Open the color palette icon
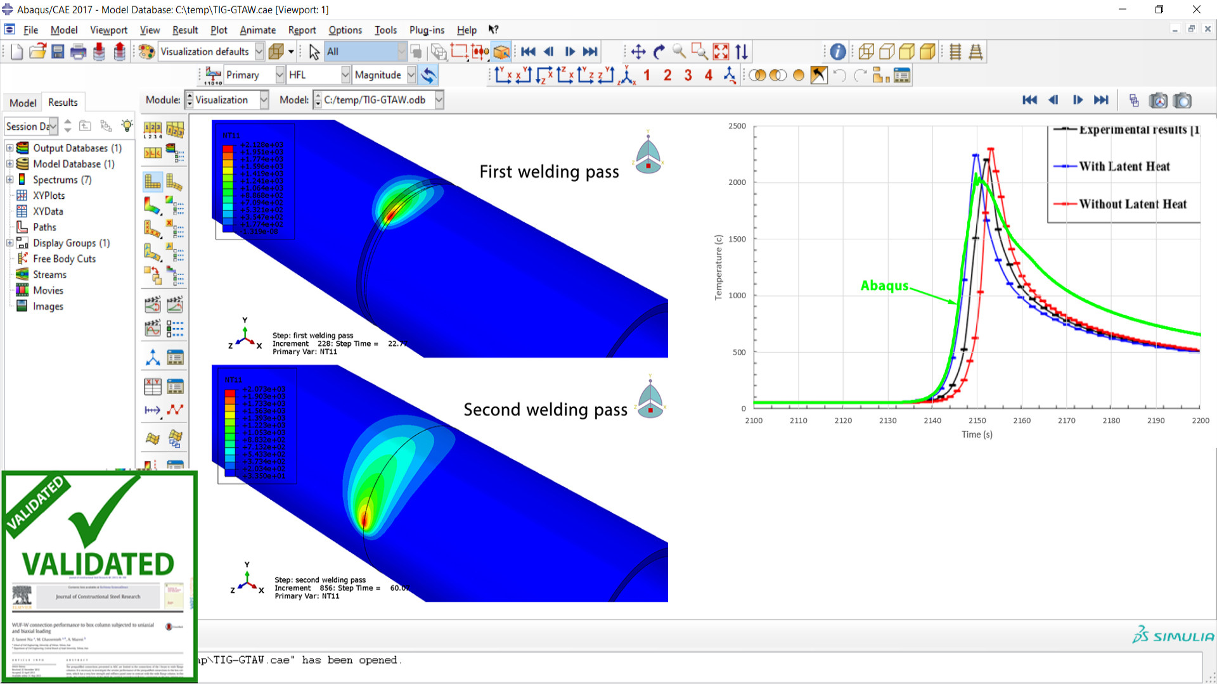The width and height of the screenshot is (1217, 684). pyautogui.click(x=146, y=52)
